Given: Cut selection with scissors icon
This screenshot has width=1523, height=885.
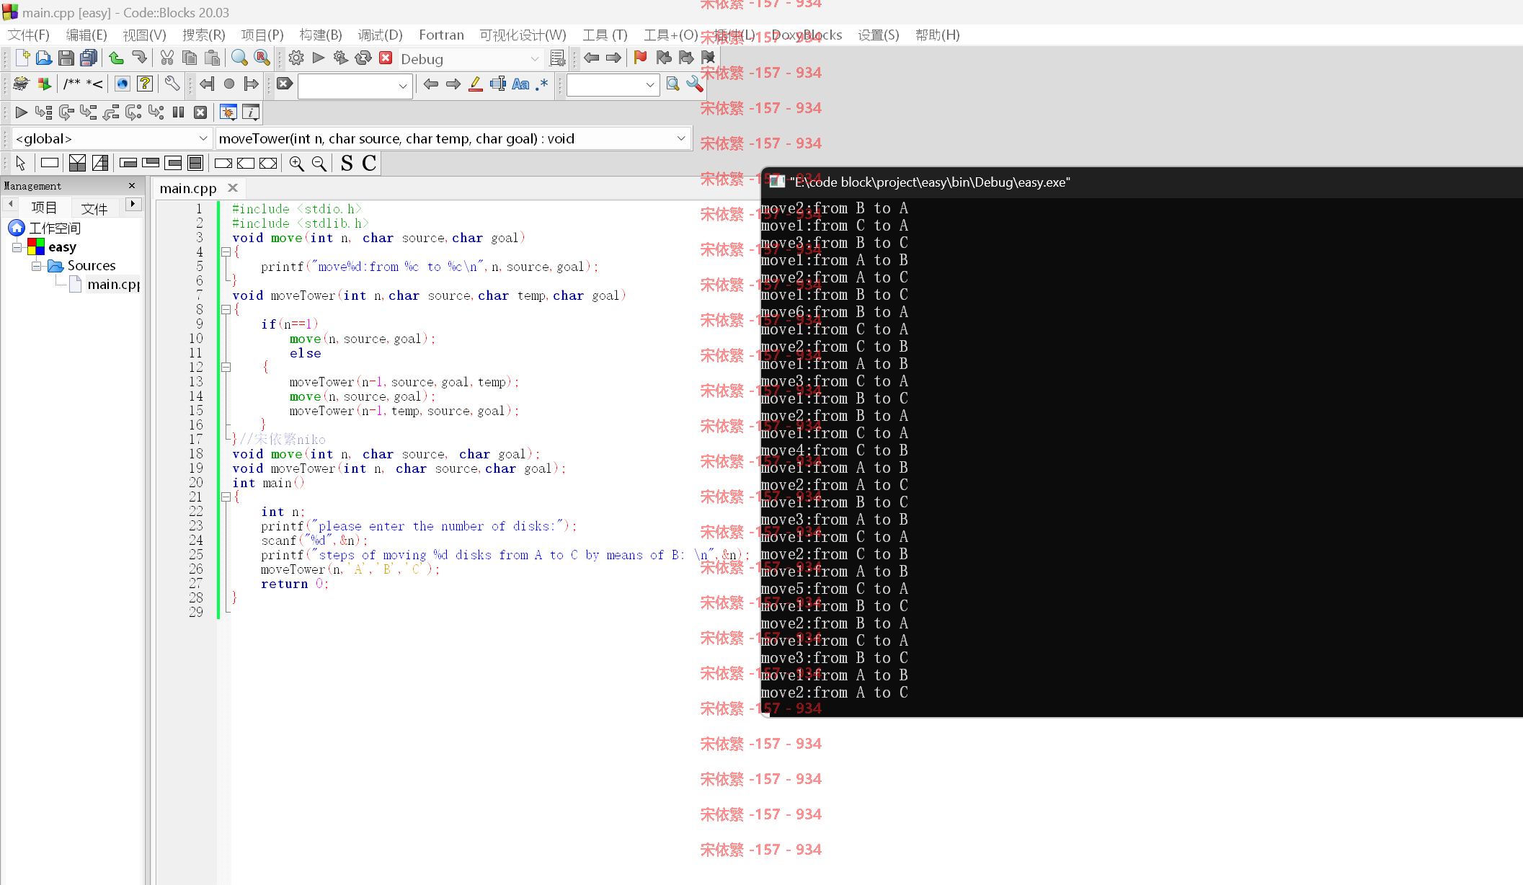Looking at the screenshot, I should coord(167,58).
